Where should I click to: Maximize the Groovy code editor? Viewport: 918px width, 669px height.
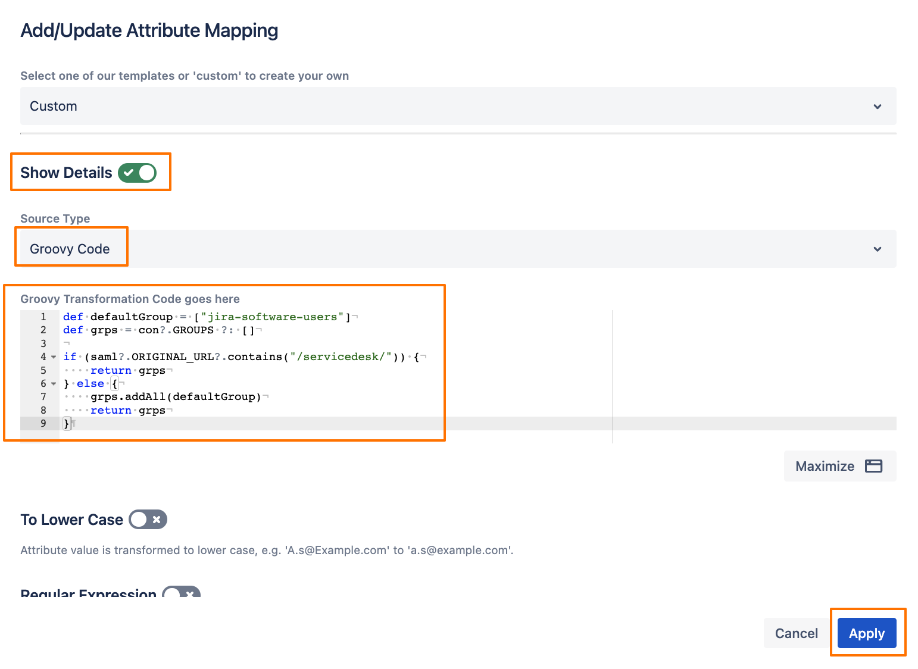point(839,466)
